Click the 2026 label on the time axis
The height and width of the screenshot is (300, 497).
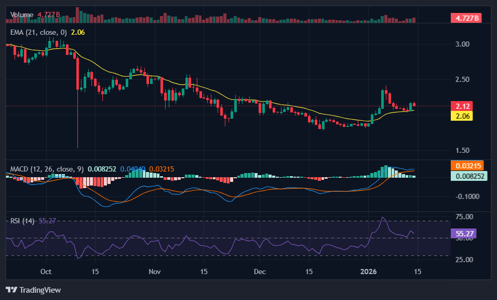[369, 272]
